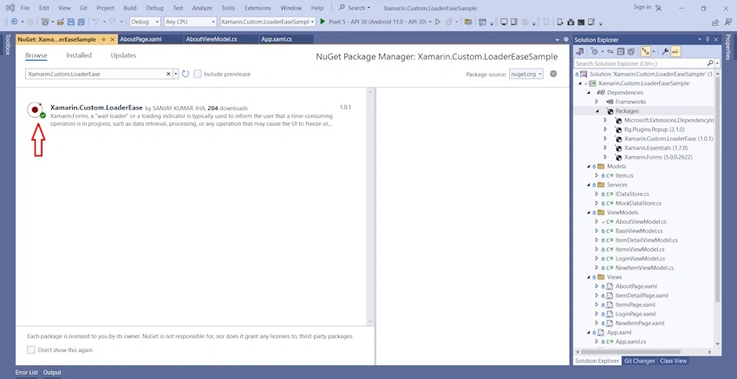
Task: Click Collapse All in Solution Explorer toolbar
Action: click(621, 52)
